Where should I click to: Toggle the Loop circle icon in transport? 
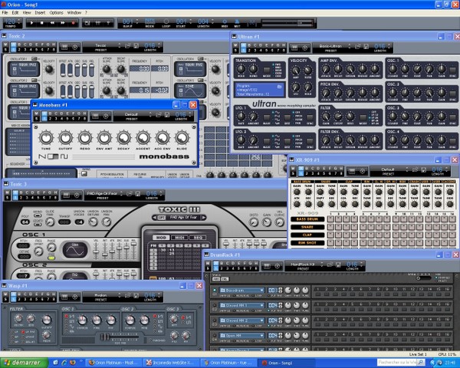pyautogui.click(x=166, y=21)
